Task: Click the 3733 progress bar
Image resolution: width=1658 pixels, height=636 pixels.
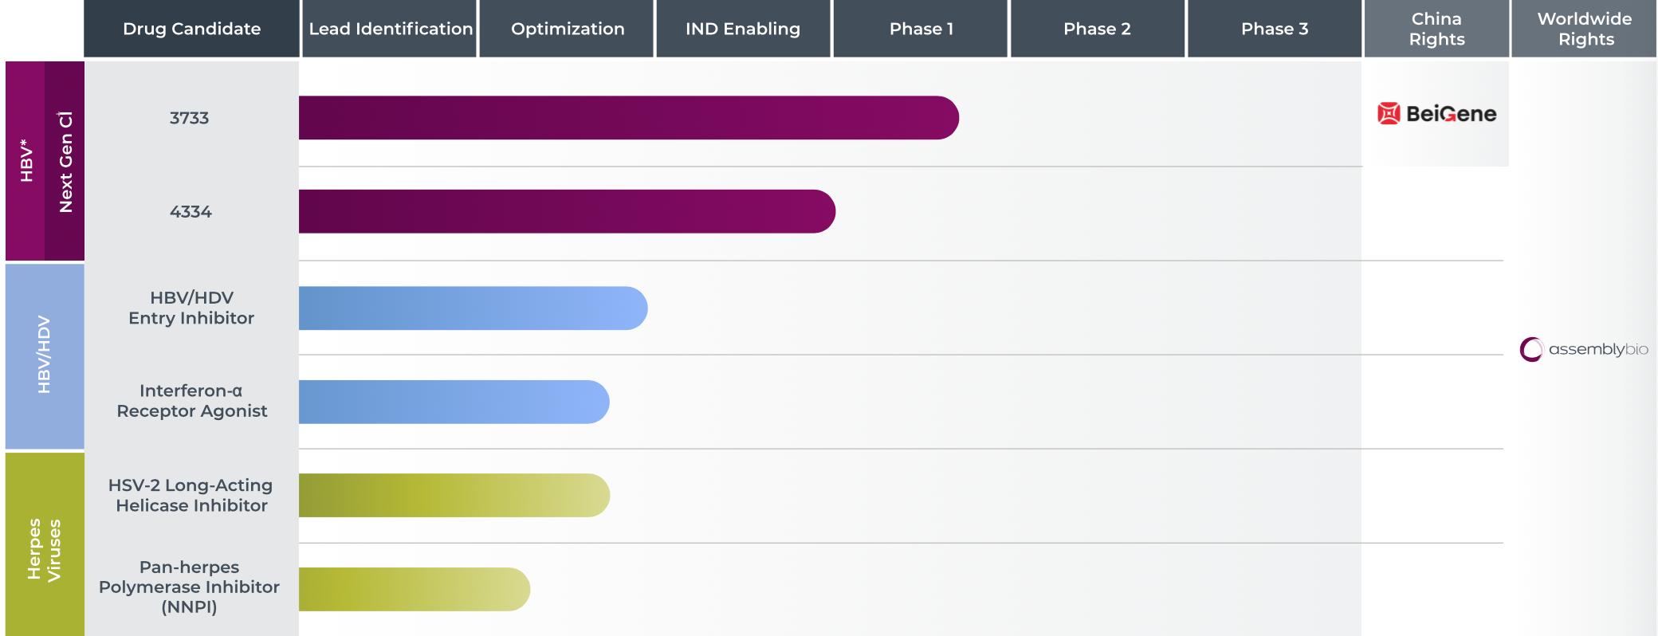Action: click(x=628, y=118)
